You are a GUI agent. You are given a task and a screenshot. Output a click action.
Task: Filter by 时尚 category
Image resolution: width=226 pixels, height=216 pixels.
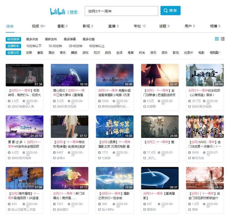pos(142,53)
